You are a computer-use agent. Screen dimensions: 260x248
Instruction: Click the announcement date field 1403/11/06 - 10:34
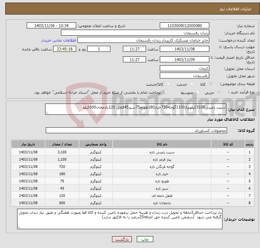(x=51, y=26)
